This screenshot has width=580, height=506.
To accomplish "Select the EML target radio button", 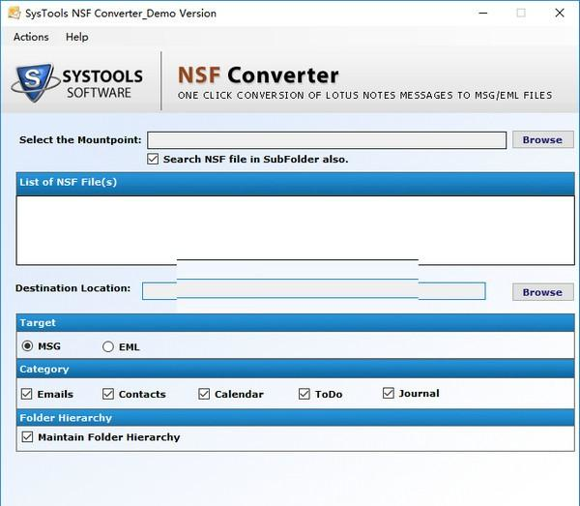I will (x=107, y=346).
